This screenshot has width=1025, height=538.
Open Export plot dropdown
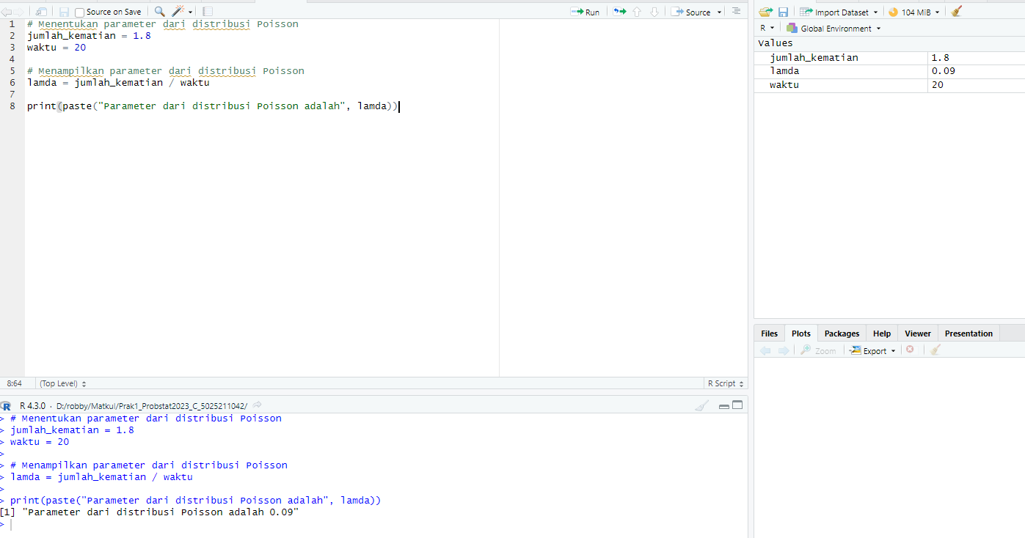point(873,350)
